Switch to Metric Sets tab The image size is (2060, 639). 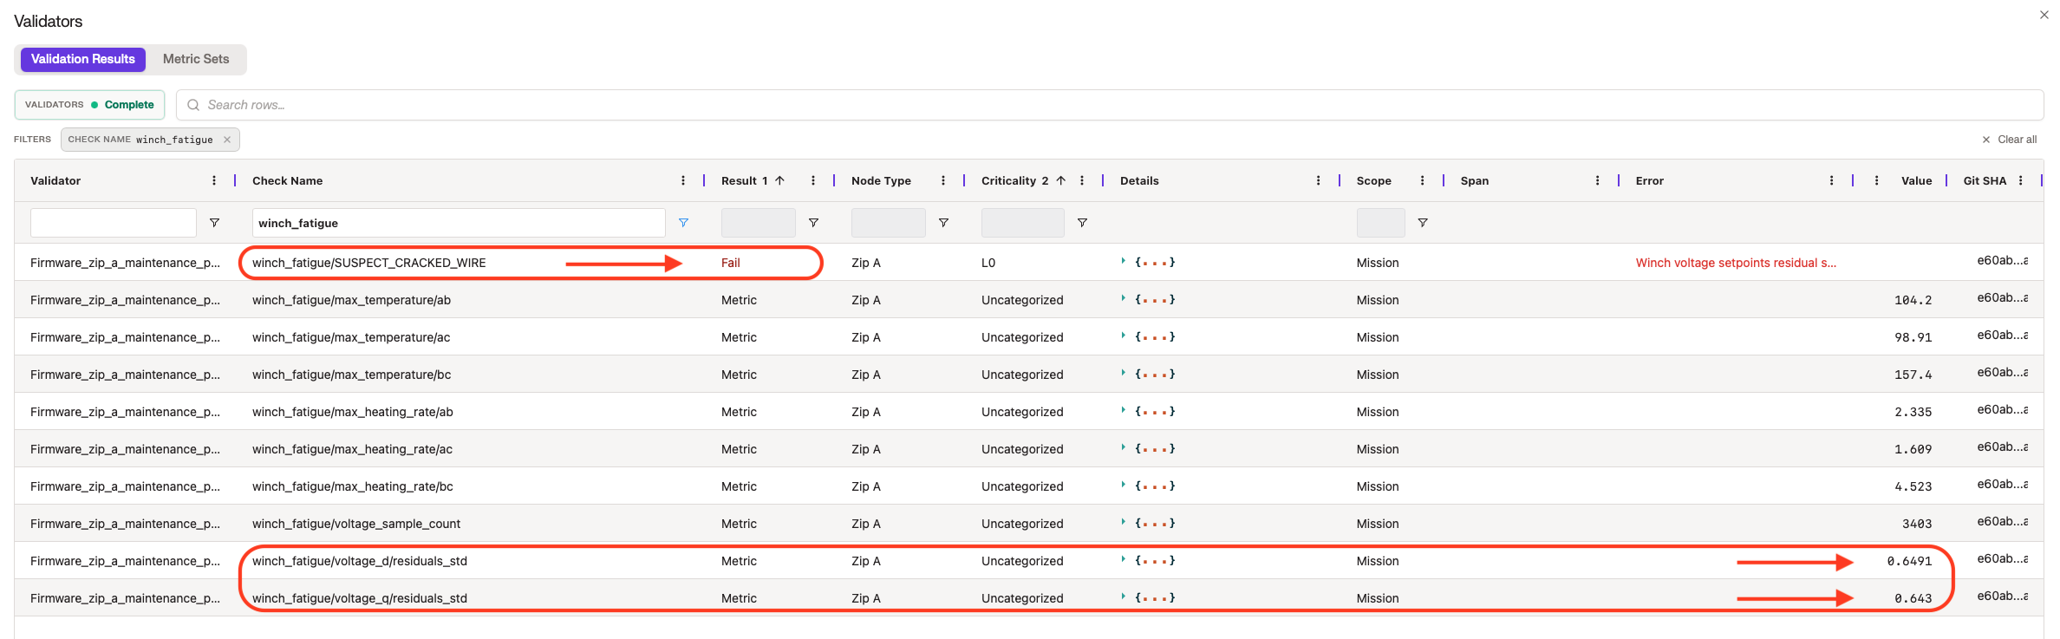point(196,59)
